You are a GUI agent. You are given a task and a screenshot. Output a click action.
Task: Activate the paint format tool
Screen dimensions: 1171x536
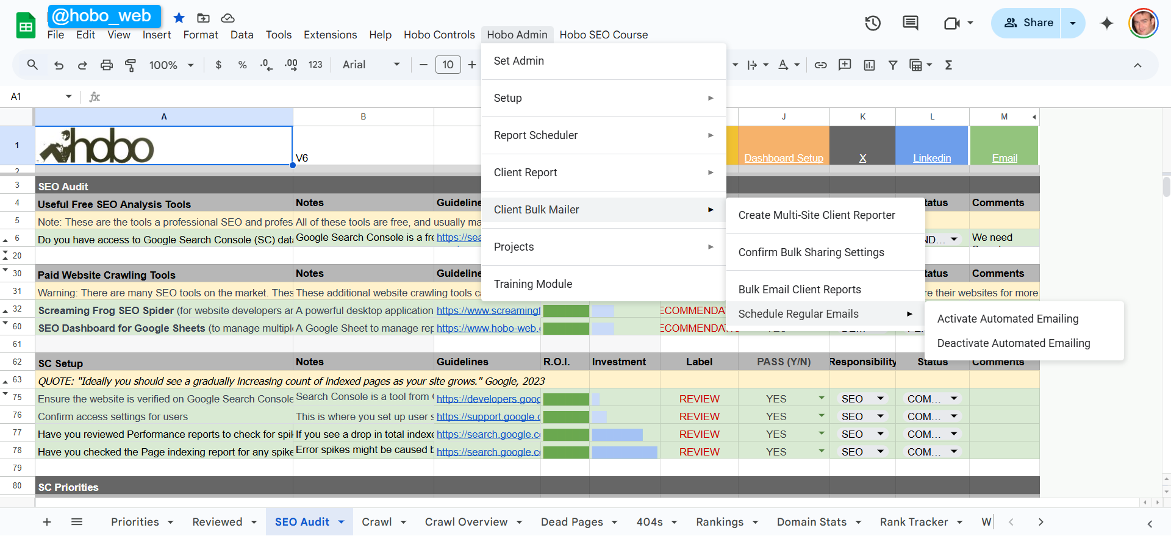point(131,65)
